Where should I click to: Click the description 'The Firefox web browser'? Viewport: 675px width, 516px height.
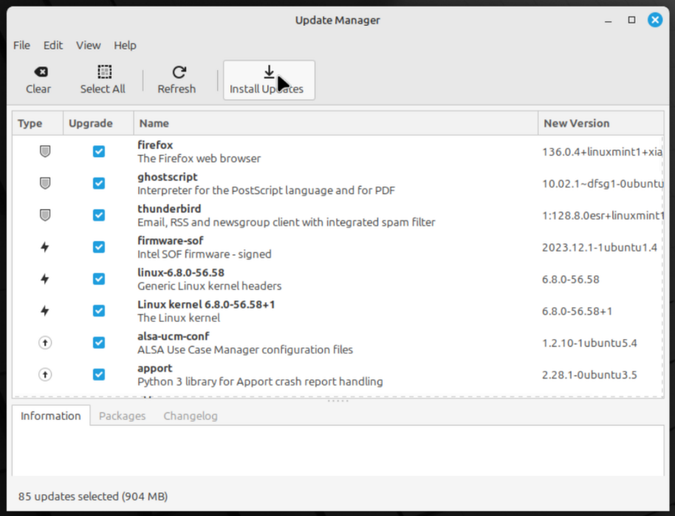199,159
